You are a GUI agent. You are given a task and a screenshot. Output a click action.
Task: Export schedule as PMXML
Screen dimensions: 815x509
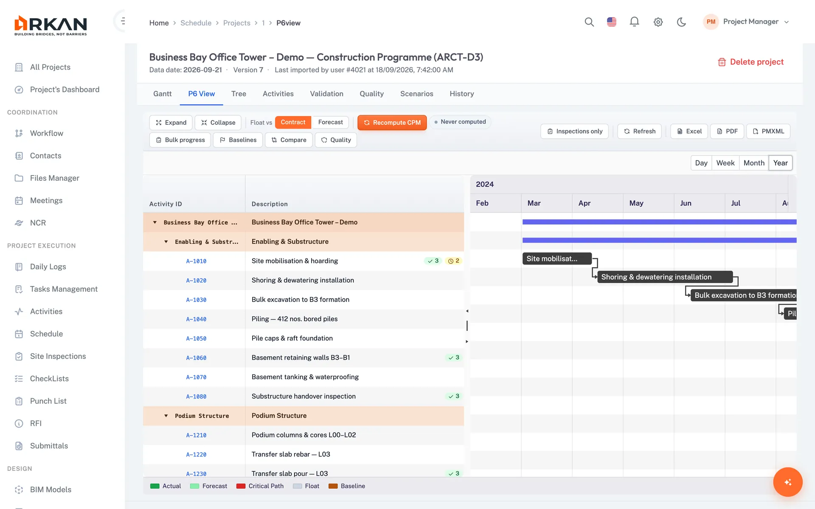(768, 131)
